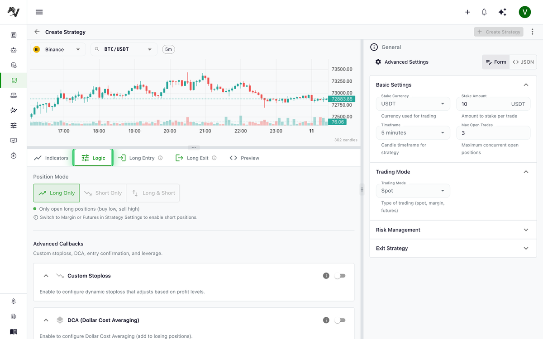Open the sparkle chart sidebar icon
543x339 pixels.
[14, 110]
